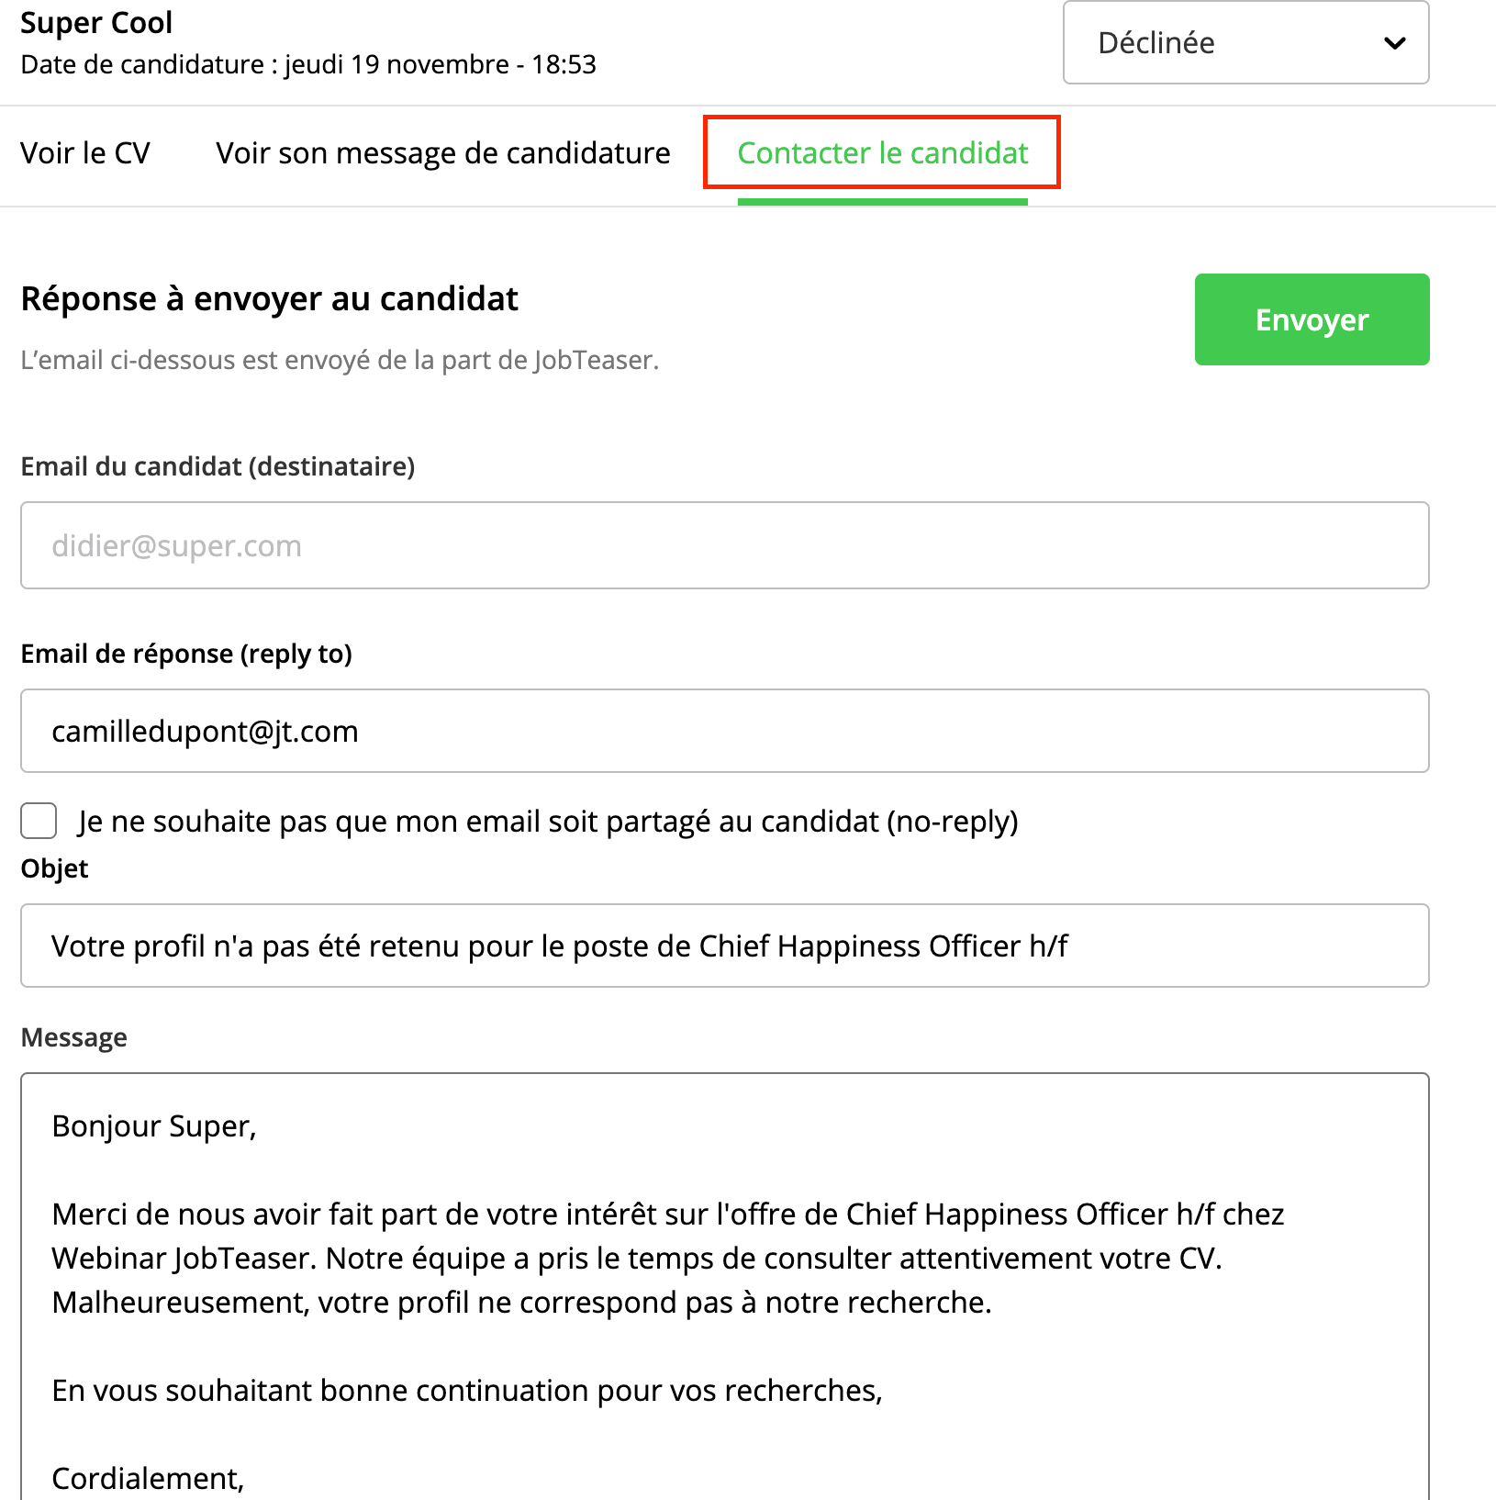This screenshot has height=1500, width=1496.
Task: Click the reply-to field showing camilledupont@jt.com
Action: click(724, 731)
